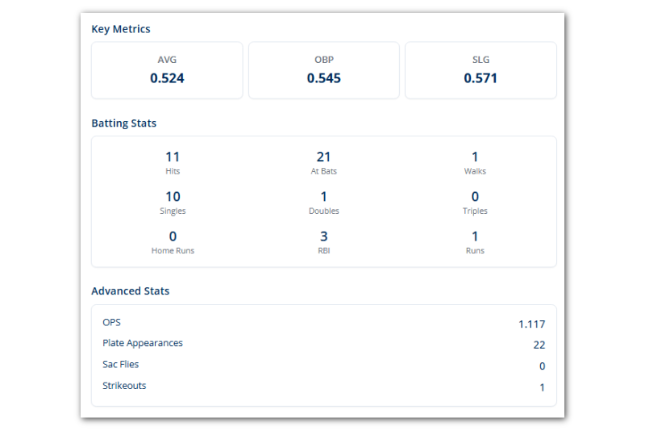Click the Doubles count value

tap(324, 197)
